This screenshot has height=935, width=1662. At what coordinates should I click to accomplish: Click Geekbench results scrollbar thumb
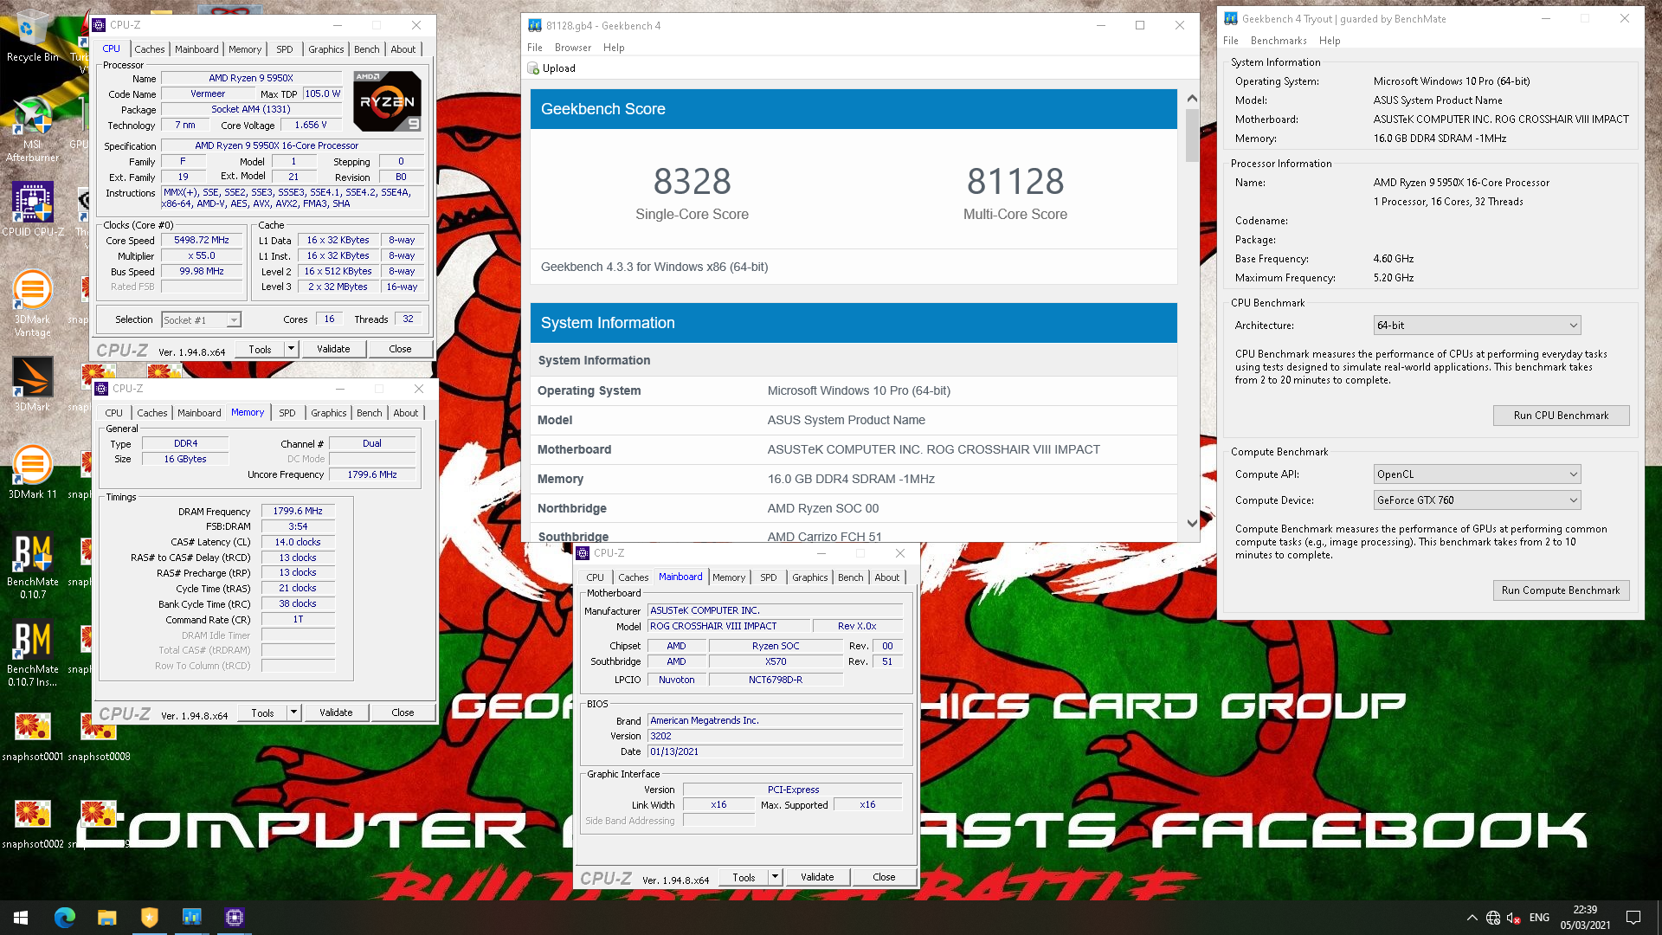(1192, 135)
